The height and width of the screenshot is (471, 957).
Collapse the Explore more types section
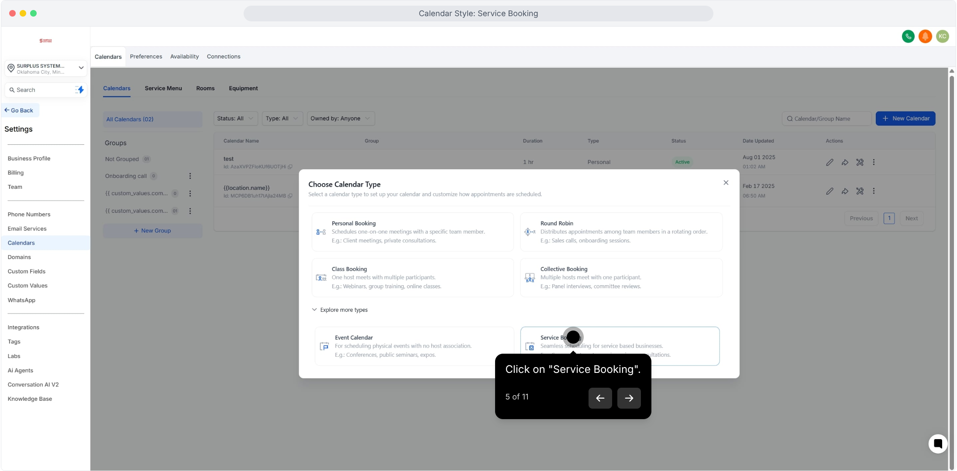[340, 310]
